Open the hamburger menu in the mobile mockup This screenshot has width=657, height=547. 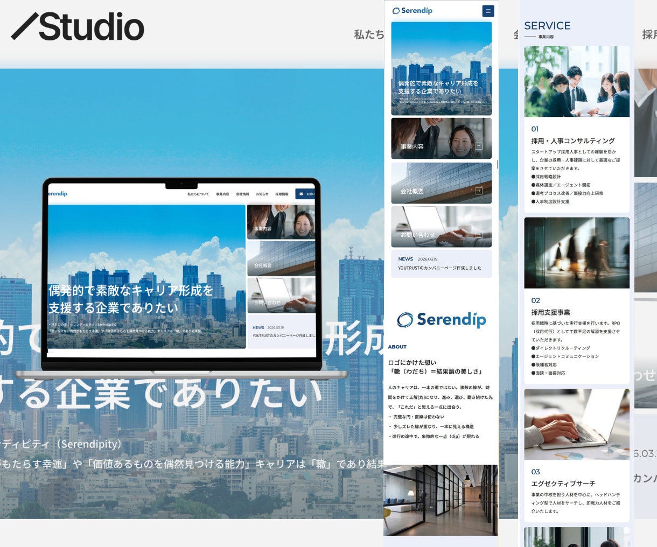(x=488, y=11)
